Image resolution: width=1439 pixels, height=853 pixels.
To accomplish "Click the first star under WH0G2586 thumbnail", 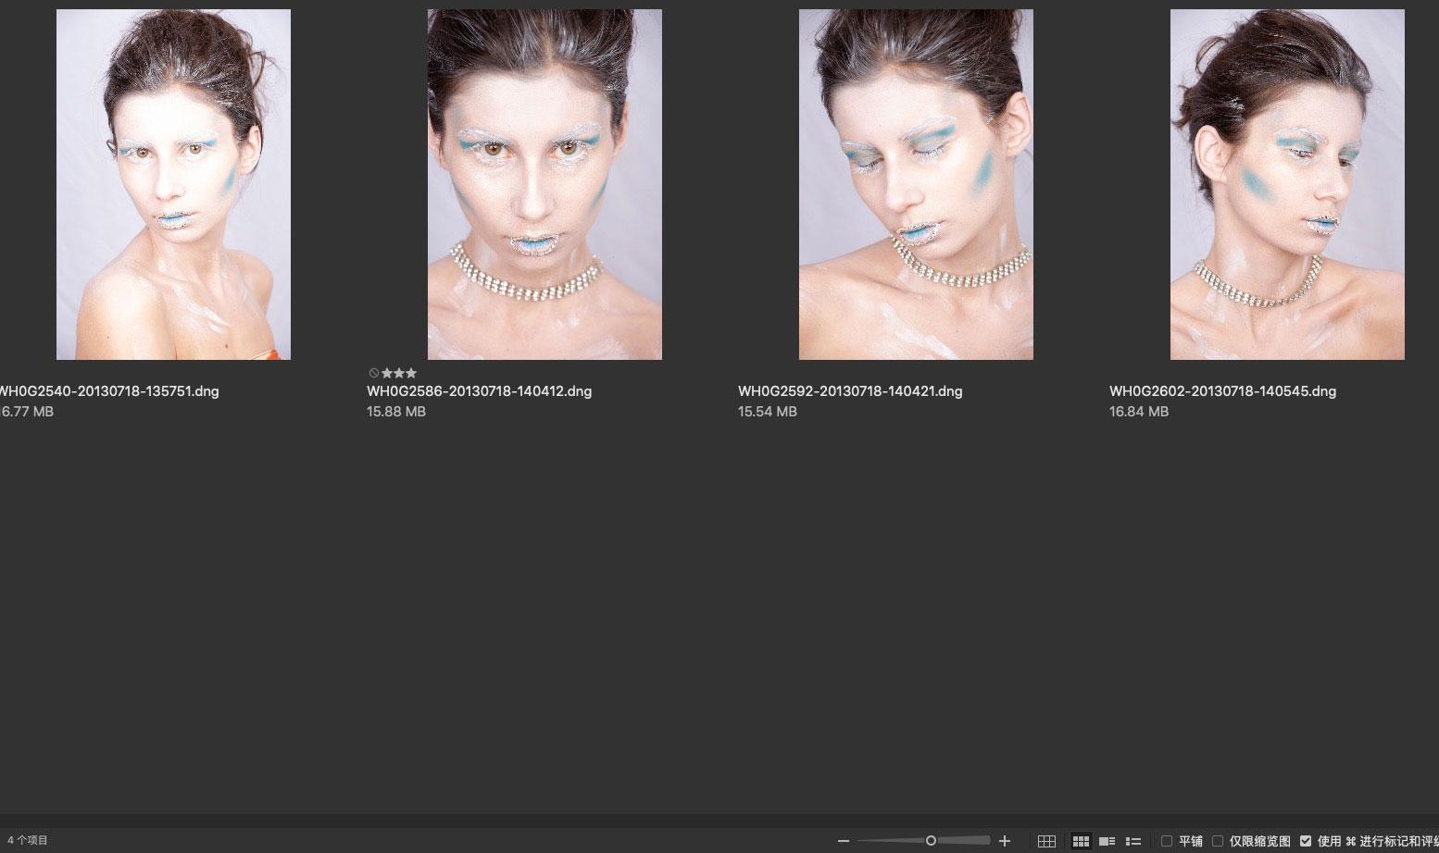I will [x=387, y=373].
